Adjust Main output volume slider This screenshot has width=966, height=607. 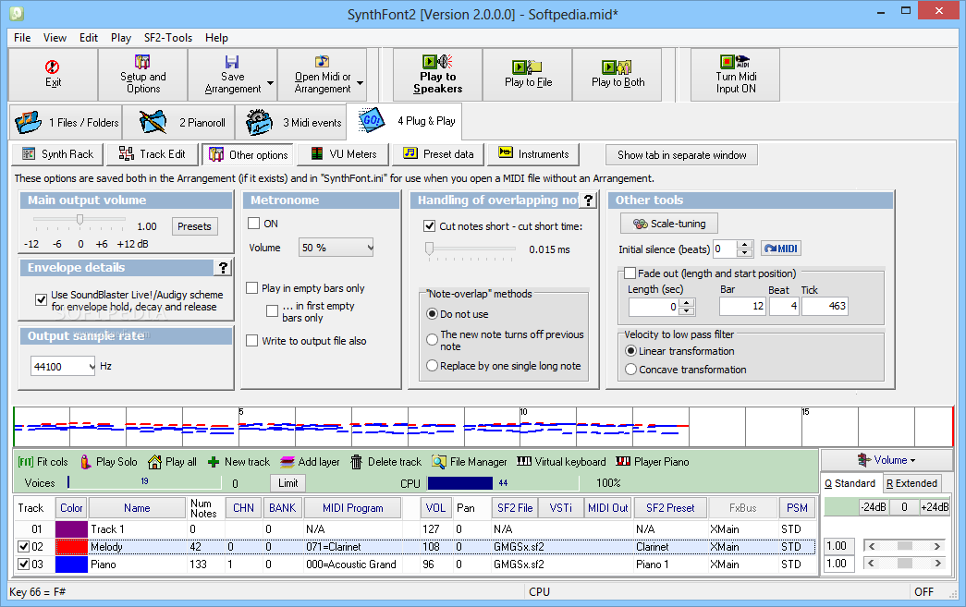[x=79, y=219]
